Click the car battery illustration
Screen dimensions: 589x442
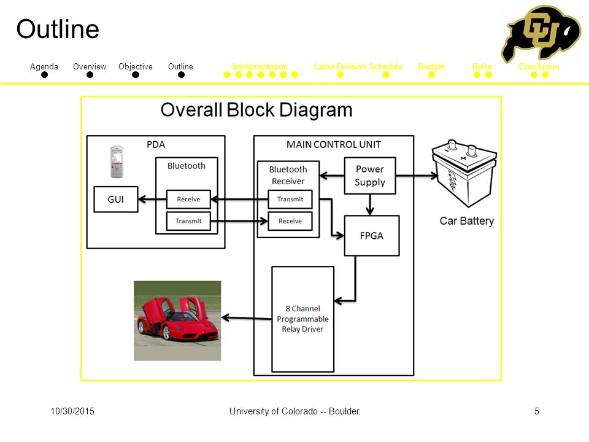(x=464, y=173)
